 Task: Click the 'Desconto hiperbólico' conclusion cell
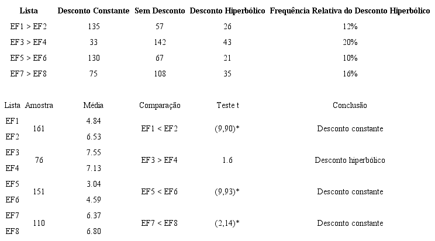point(350,160)
